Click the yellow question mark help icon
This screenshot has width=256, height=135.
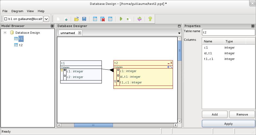tap(150, 19)
